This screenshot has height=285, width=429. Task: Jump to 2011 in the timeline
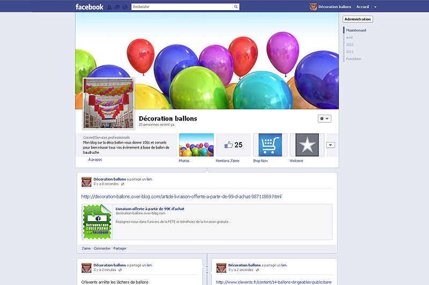pos(350,51)
